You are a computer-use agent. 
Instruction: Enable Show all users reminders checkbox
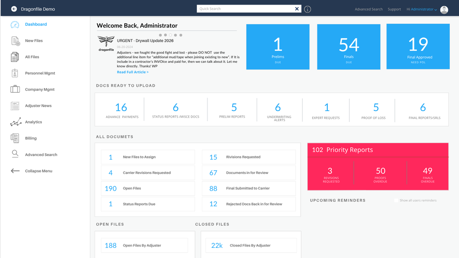coord(396,200)
